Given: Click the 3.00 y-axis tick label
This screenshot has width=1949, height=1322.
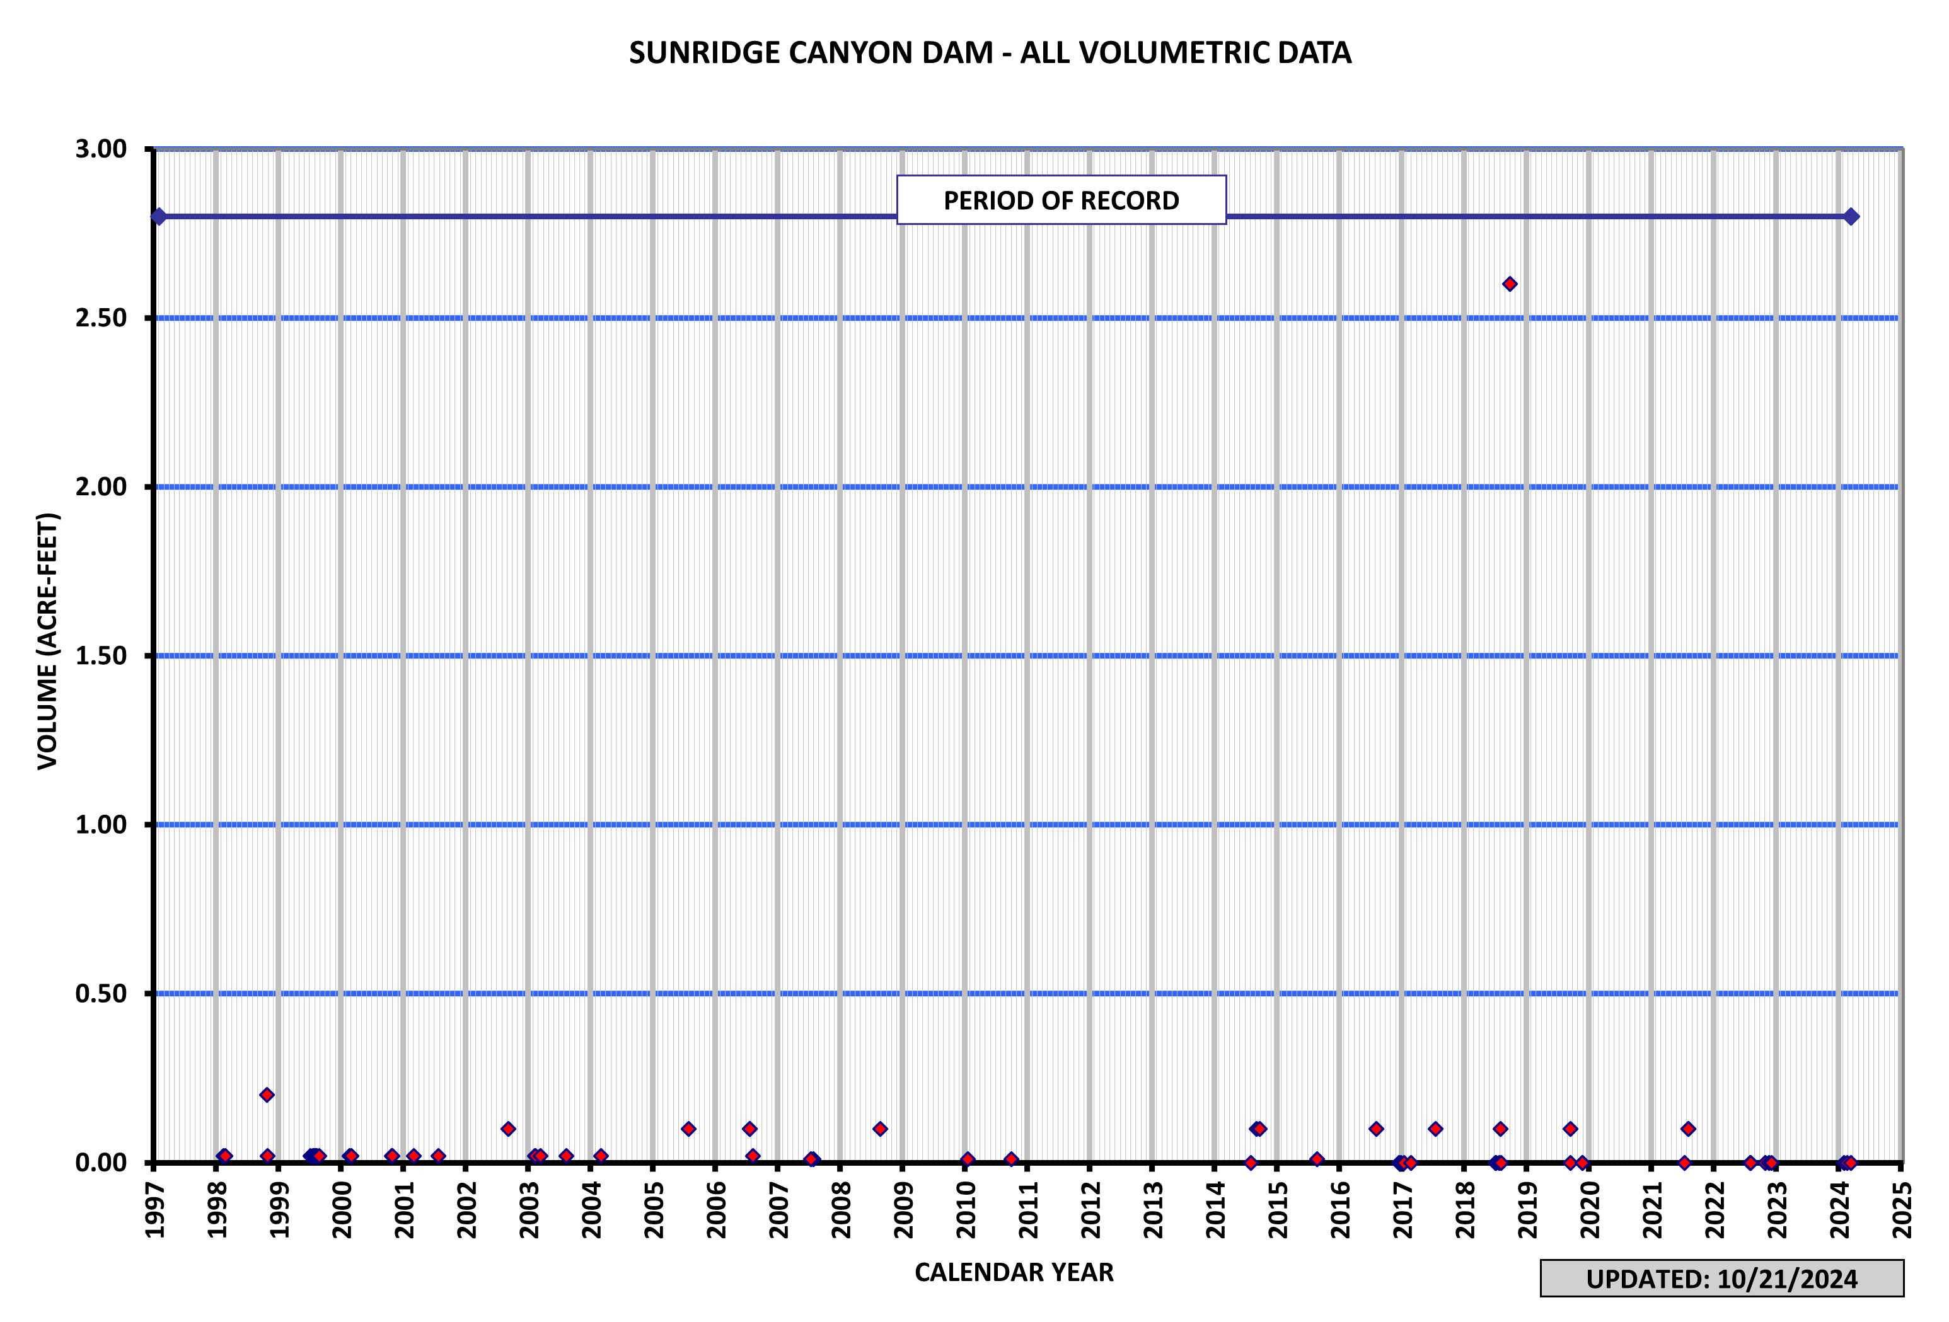Looking at the screenshot, I should click(x=101, y=149).
